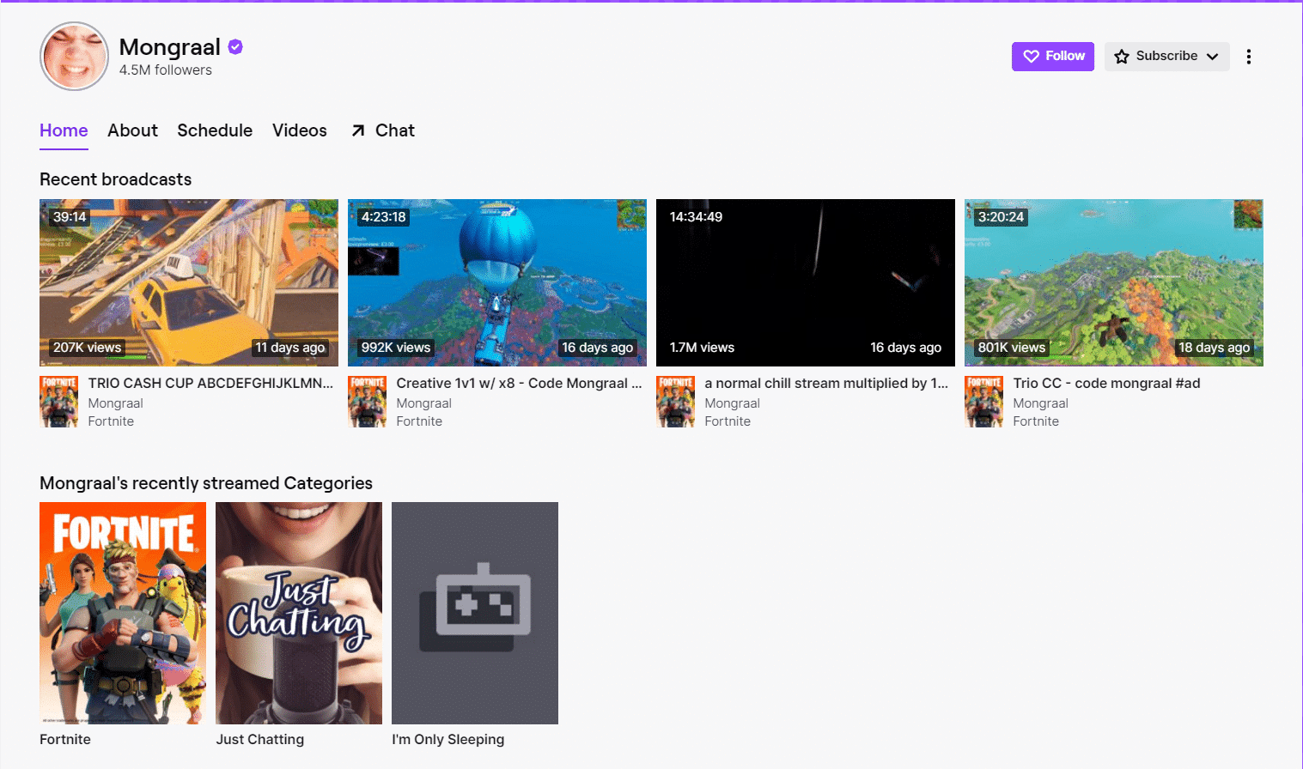Viewport: 1303px width, 769px height.
Task: Click Fortnite category under normal chill stream
Action: coord(728,421)
